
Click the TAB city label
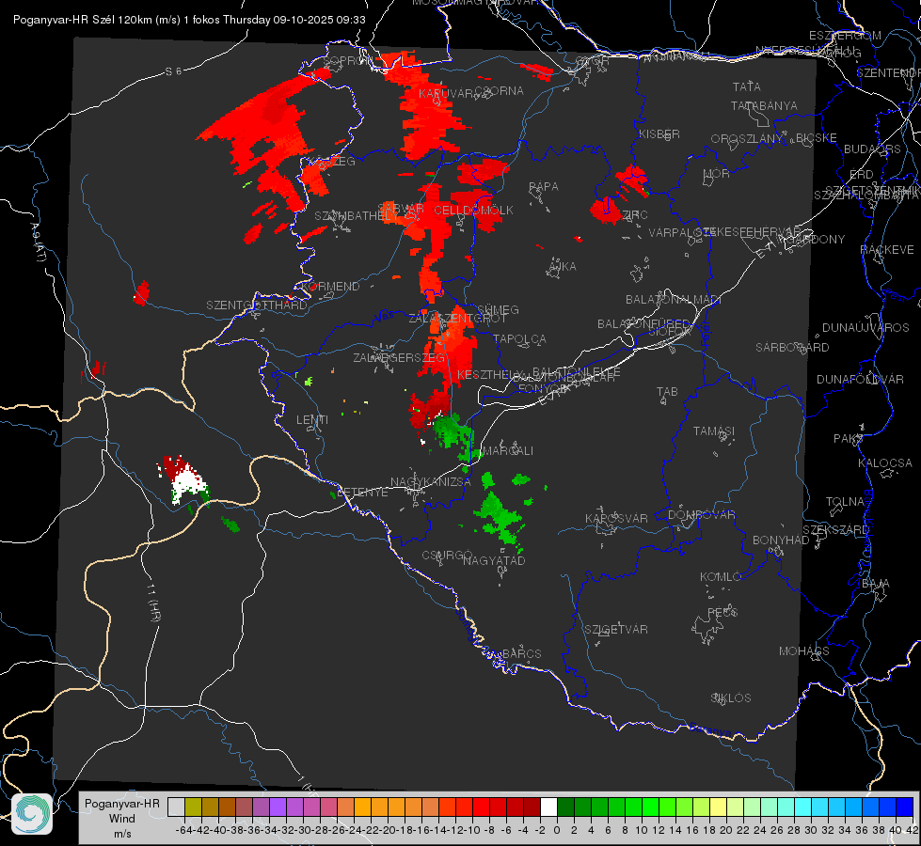coord(667,392)
